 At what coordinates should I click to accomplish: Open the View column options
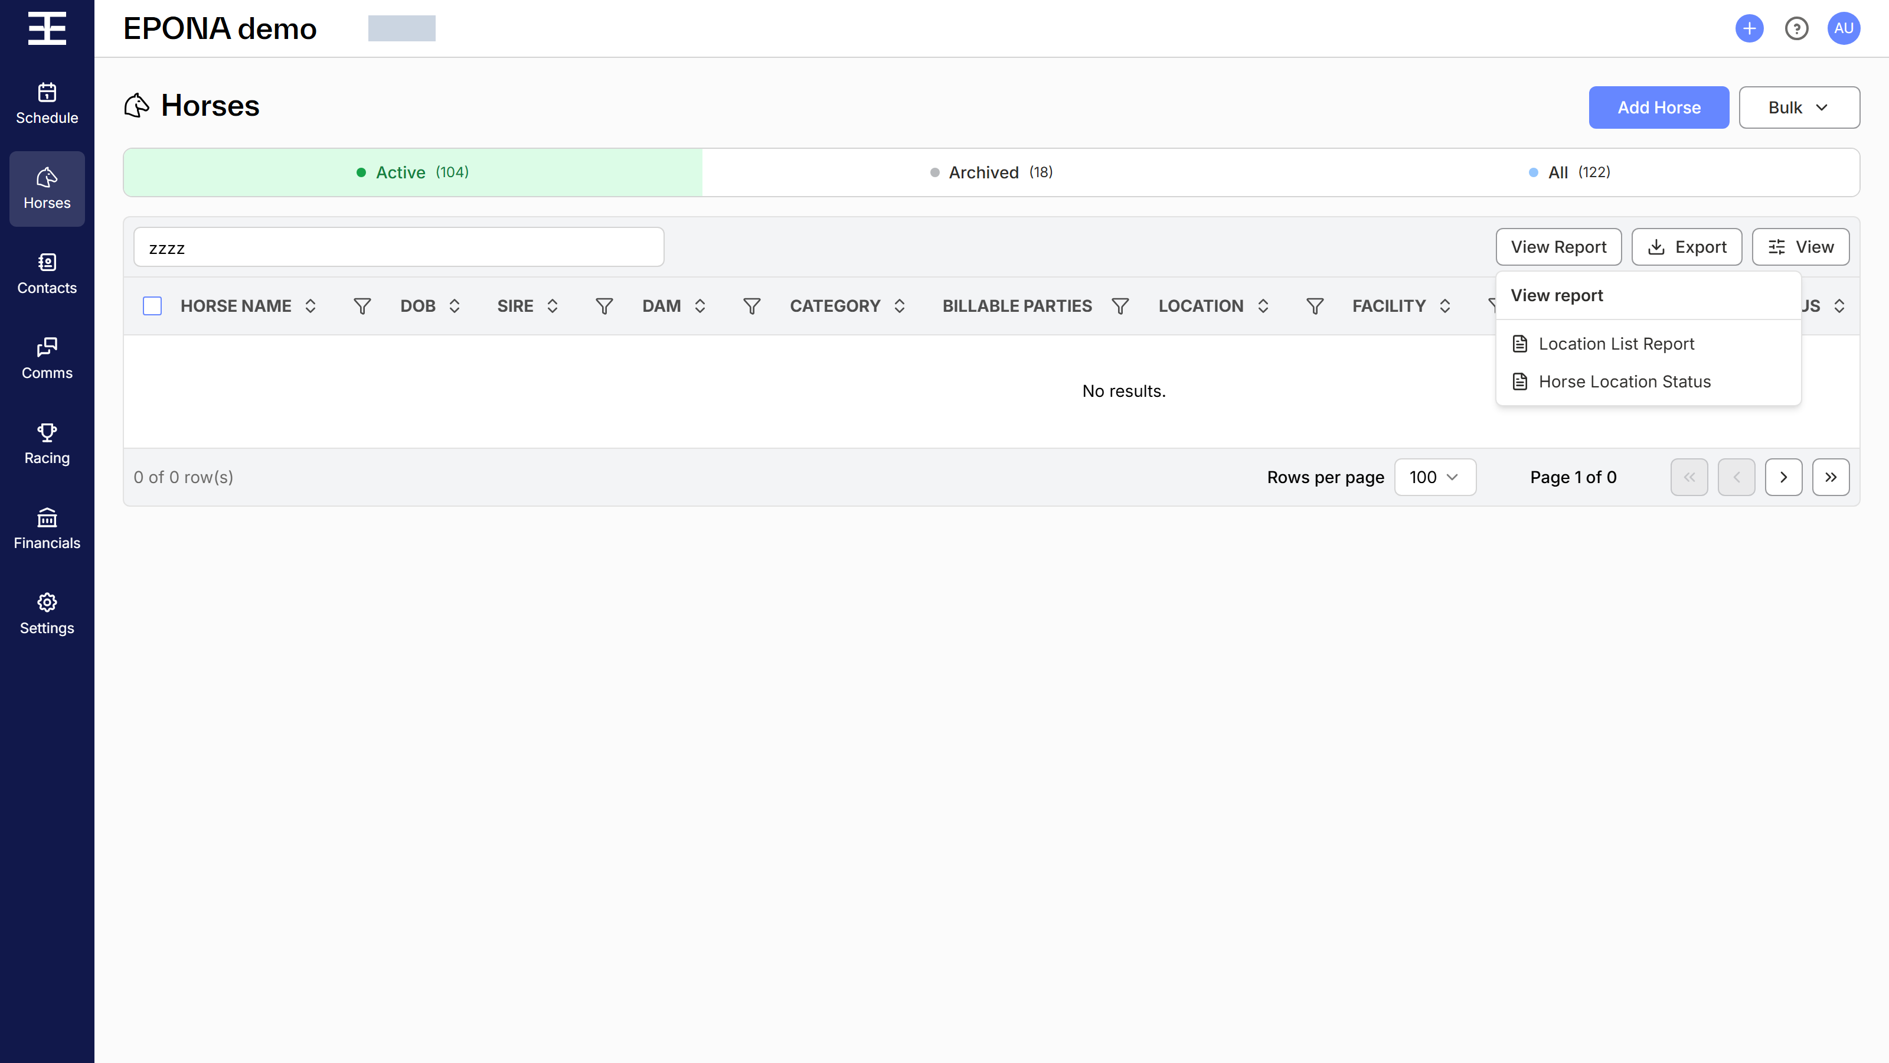pos(1800,247)
